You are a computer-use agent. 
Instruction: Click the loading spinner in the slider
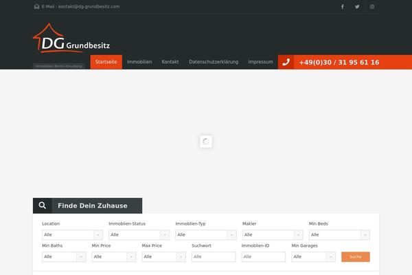206,142
